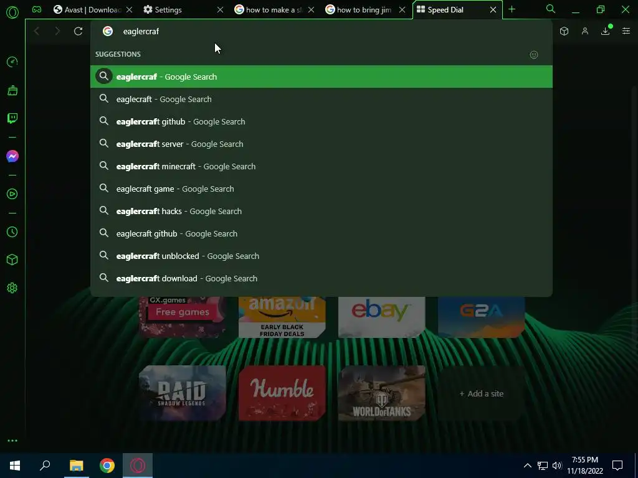
Task: Switch to 'how to make a sh' tab
Action: pos(269,10)
